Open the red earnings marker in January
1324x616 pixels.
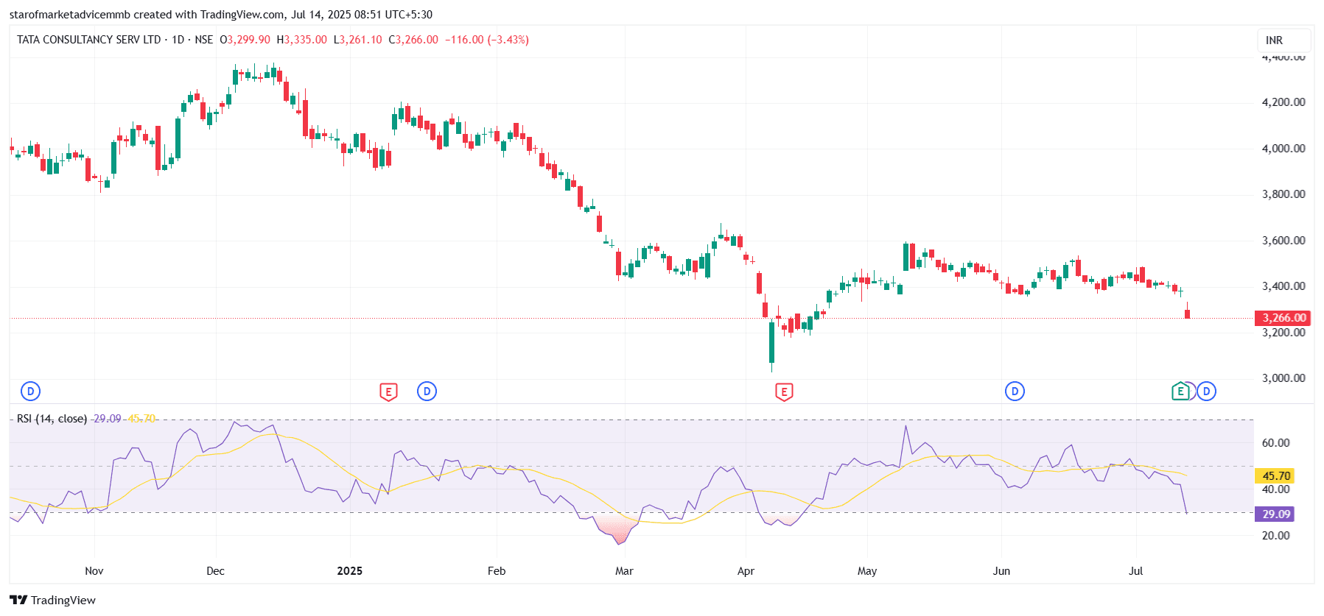point(388,392)
